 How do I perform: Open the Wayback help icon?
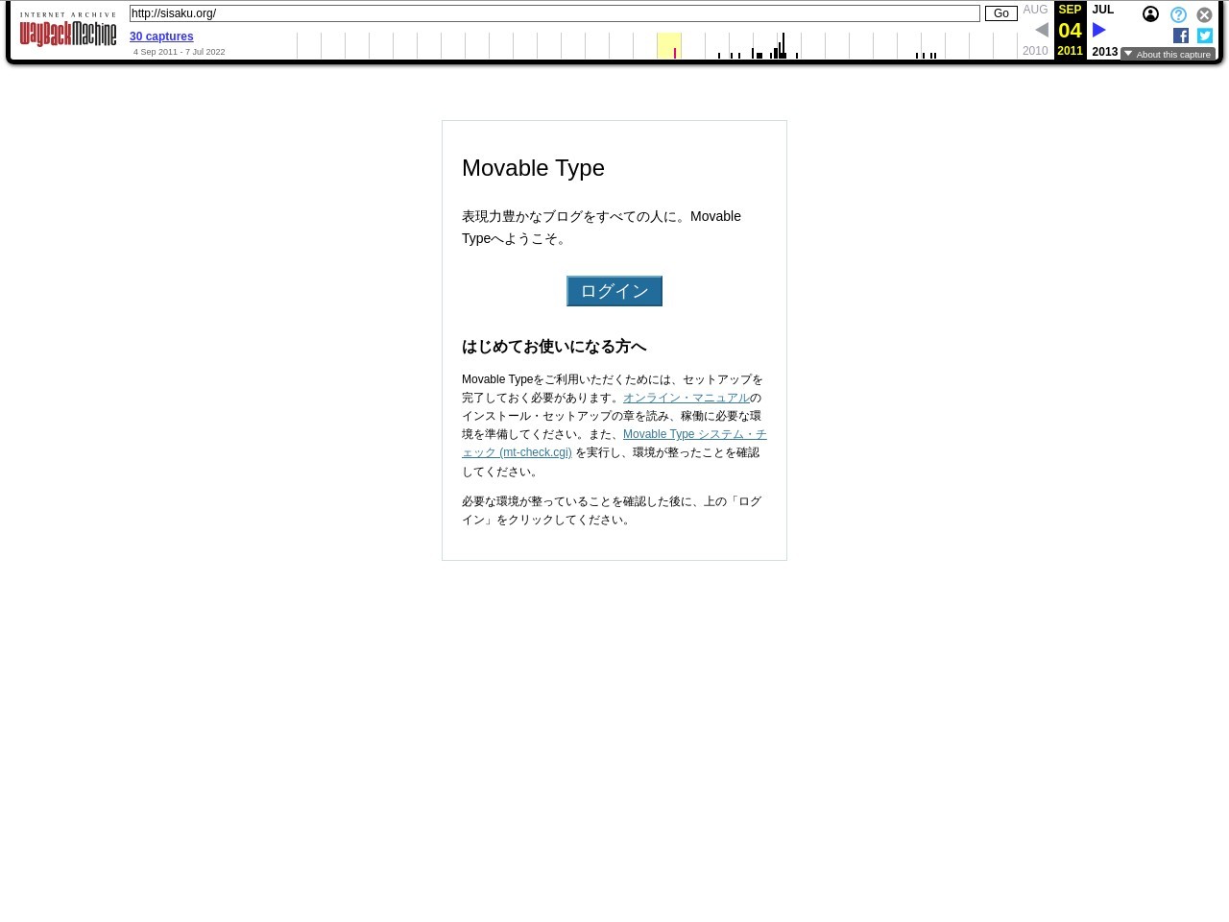1178,14
